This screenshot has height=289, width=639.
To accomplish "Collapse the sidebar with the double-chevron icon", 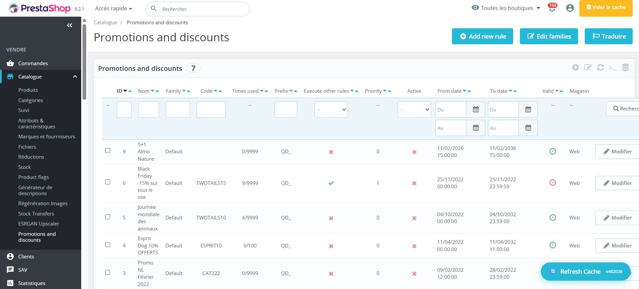I will coord(70,25).
